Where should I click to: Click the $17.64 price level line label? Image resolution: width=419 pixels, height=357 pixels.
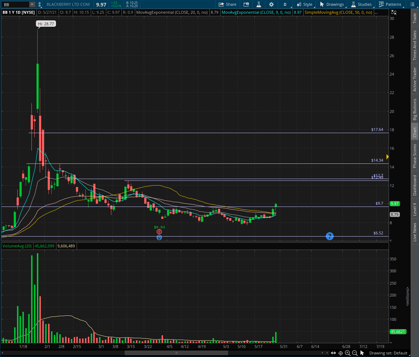tap(377, 130)
